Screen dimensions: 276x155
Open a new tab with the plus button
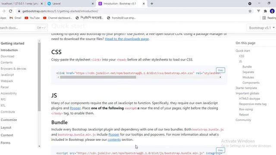click(x=152, y=3)
